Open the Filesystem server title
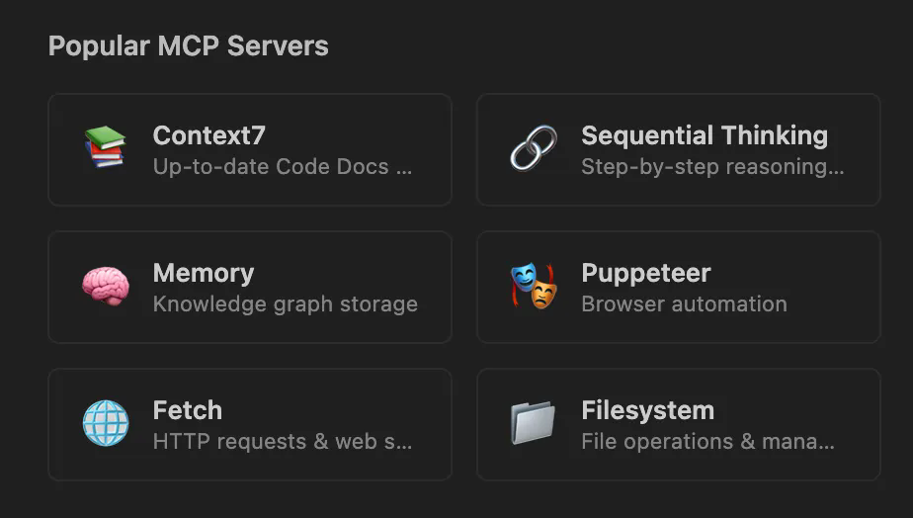913x518 pixels. 648,411
